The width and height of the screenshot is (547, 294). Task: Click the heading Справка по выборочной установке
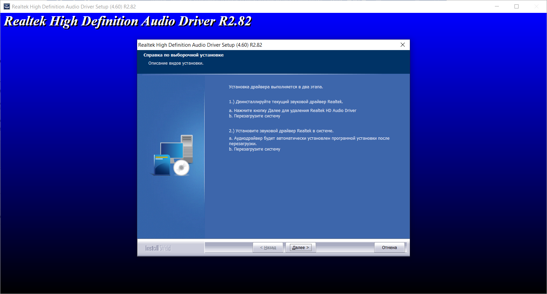tap(184, 55)
